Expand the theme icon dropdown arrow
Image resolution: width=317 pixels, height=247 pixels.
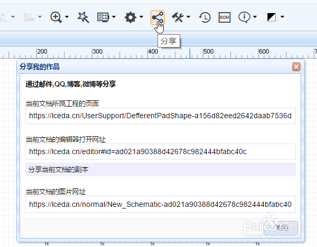[x=282, y=17]
